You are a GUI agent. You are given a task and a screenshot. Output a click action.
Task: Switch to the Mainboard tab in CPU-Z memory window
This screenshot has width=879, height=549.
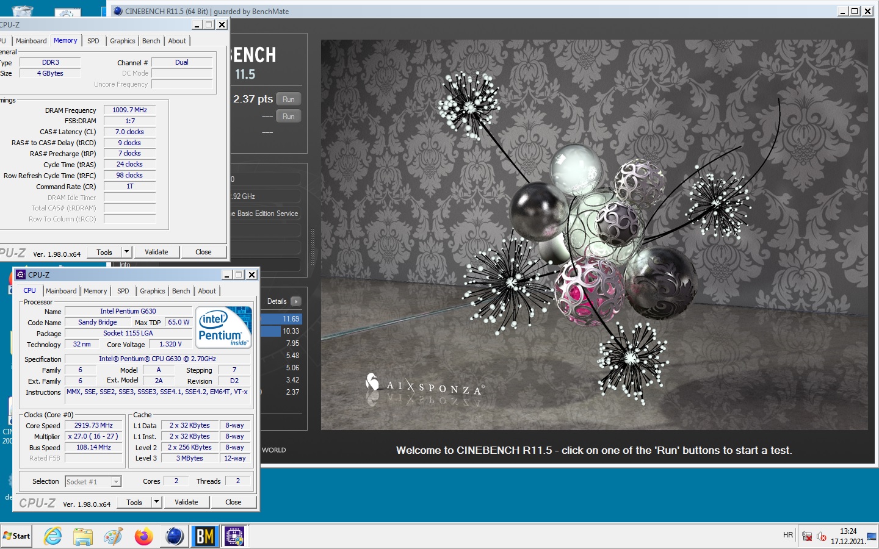click(x=31, y=41)
